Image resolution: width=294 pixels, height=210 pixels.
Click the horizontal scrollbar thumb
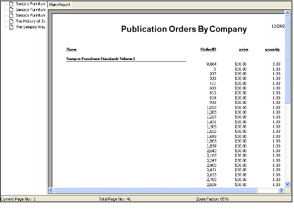coord(155,190)
